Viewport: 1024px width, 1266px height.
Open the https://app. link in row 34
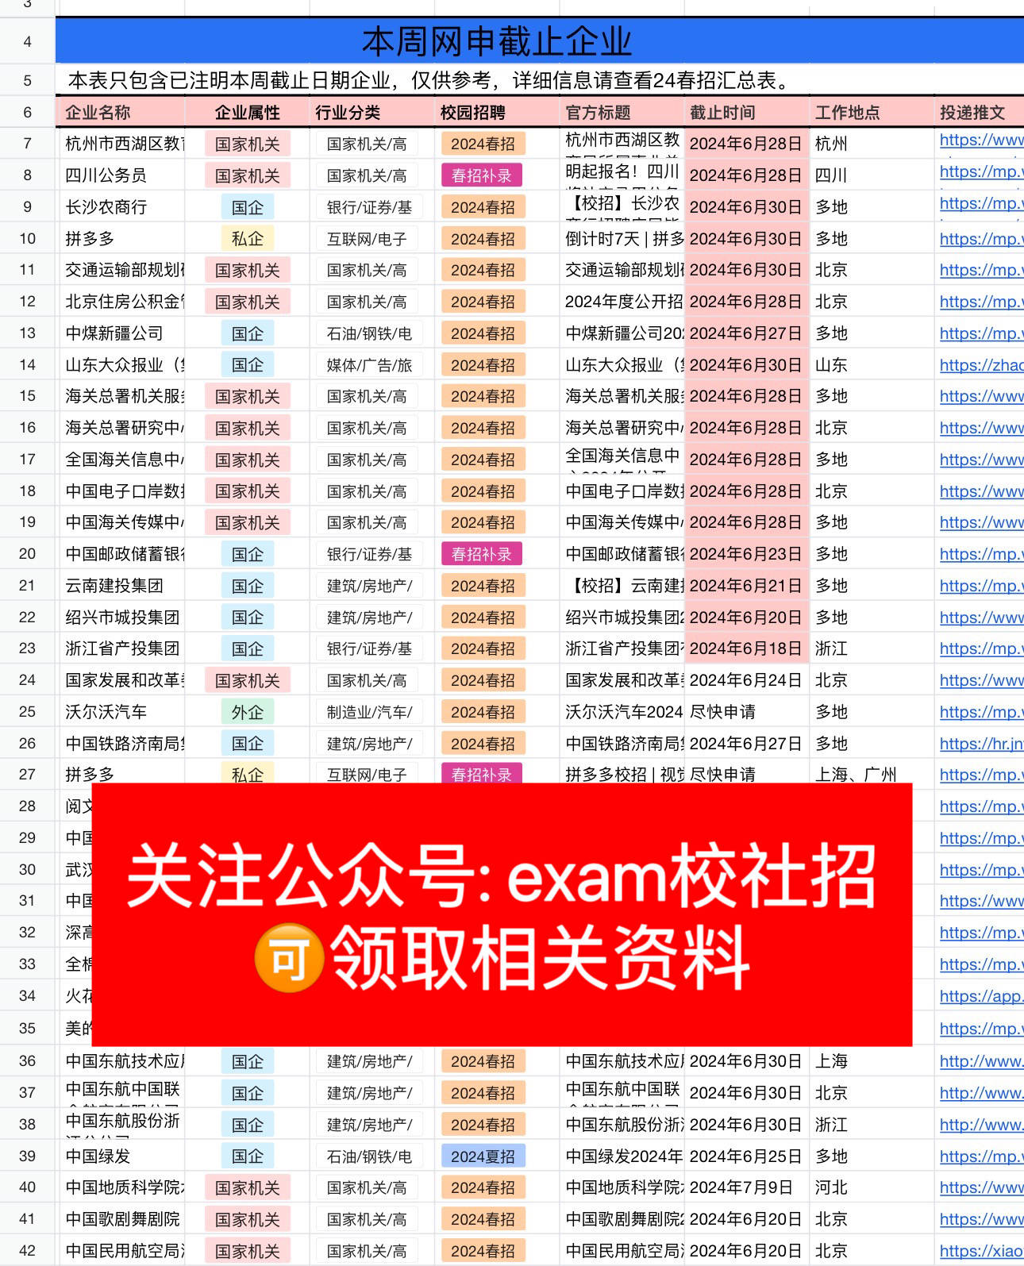[x=981, y=996]
